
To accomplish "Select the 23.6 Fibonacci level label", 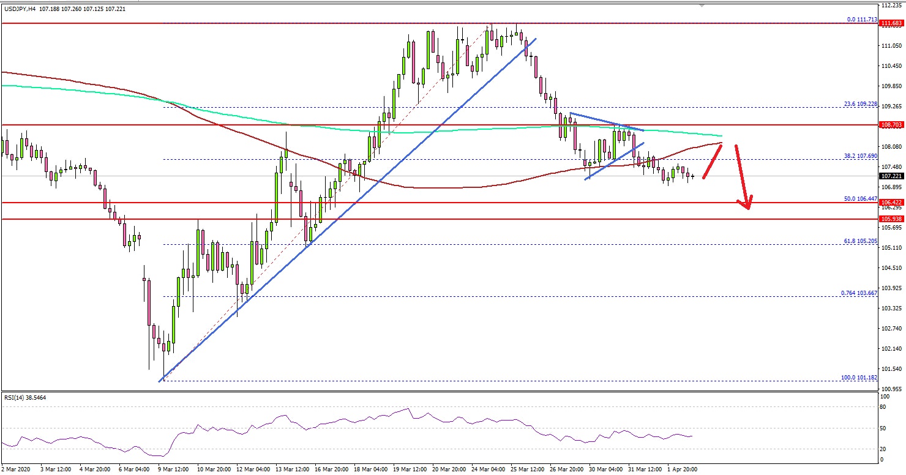I will click(859, 104).
